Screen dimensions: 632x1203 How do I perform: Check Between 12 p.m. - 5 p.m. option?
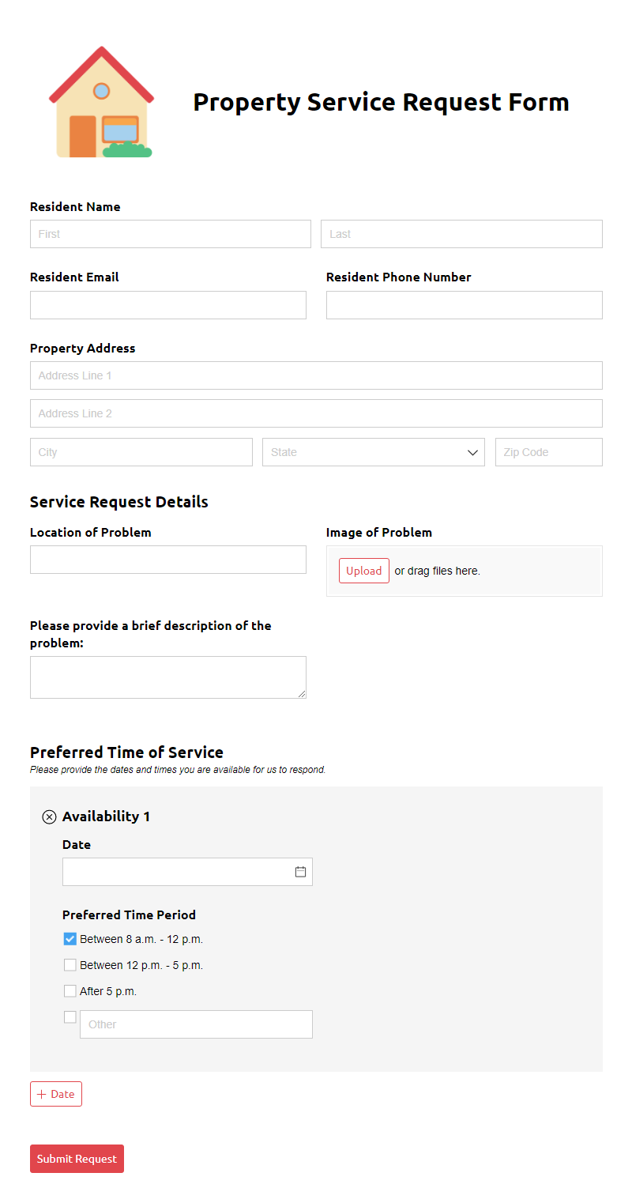click(x=70, y=965)
